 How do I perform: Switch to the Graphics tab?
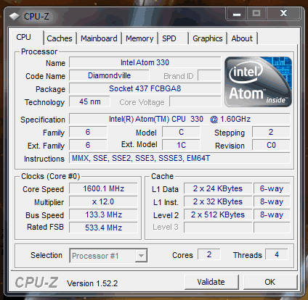208,38
